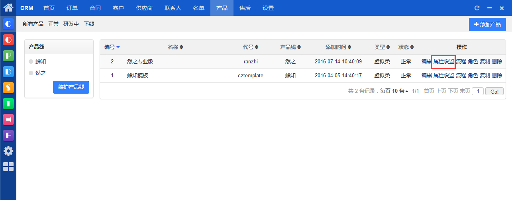Screen dimensions: 512x200
Task: Open 流程 for 蝉知模板
Action: (x=461, y=75)
